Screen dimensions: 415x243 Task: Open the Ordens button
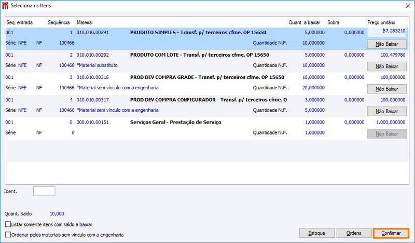tap(354, 233)
